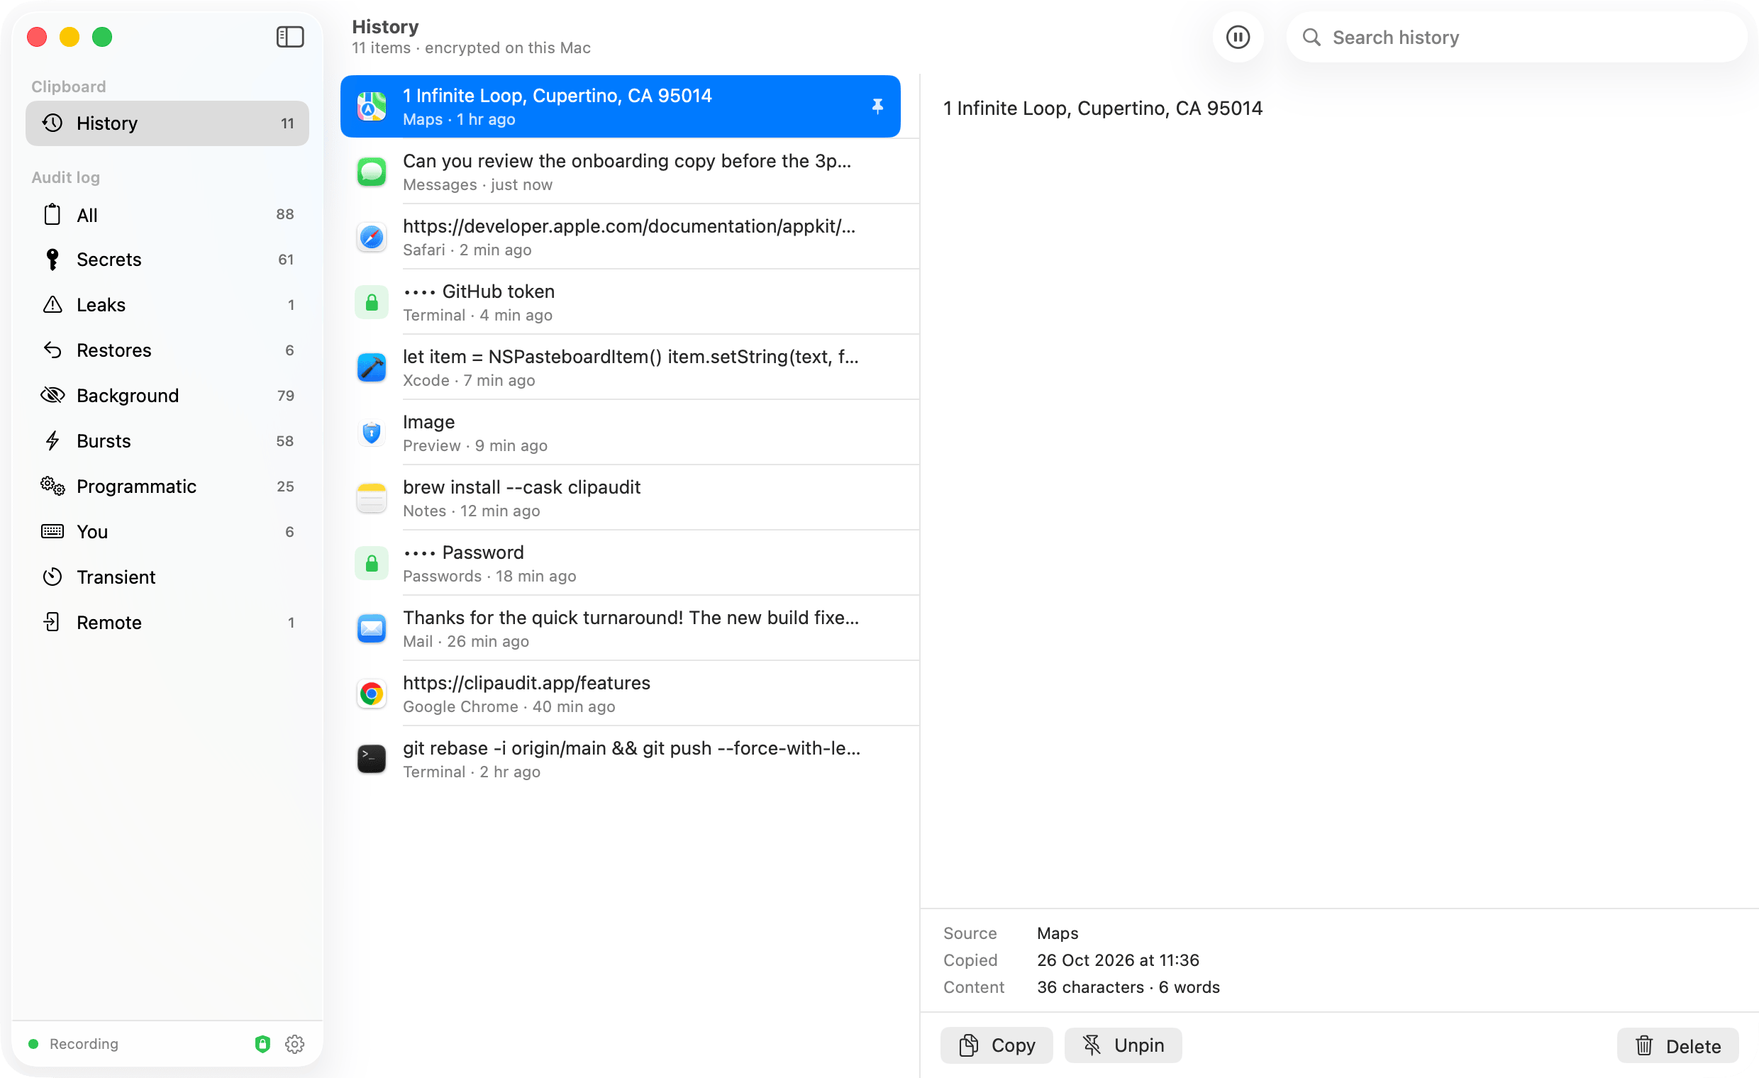The height and width of the screenshot is (1078, 1759).
Task: Click the Copy button
Action: (x=996, y=1045)
